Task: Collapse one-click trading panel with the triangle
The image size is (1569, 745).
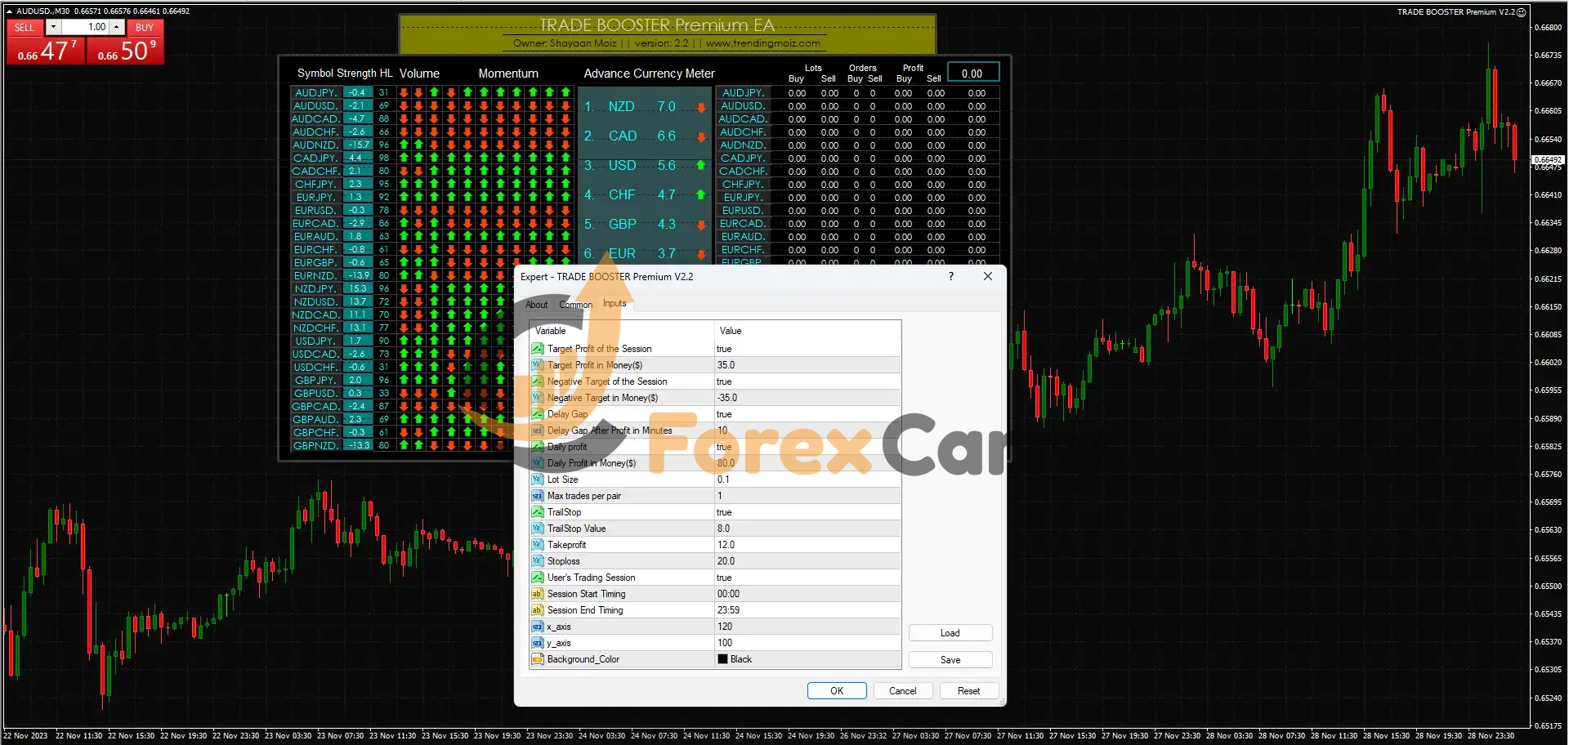Action: tap(10, 11)
